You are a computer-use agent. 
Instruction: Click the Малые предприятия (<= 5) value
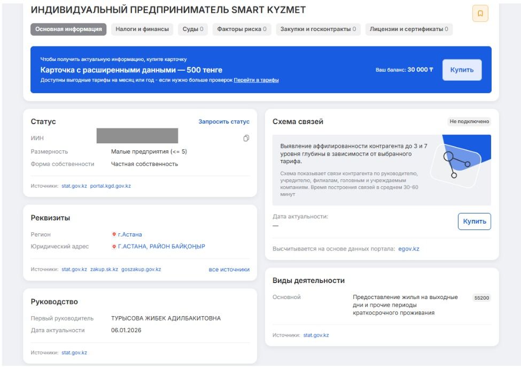point(149,152)
